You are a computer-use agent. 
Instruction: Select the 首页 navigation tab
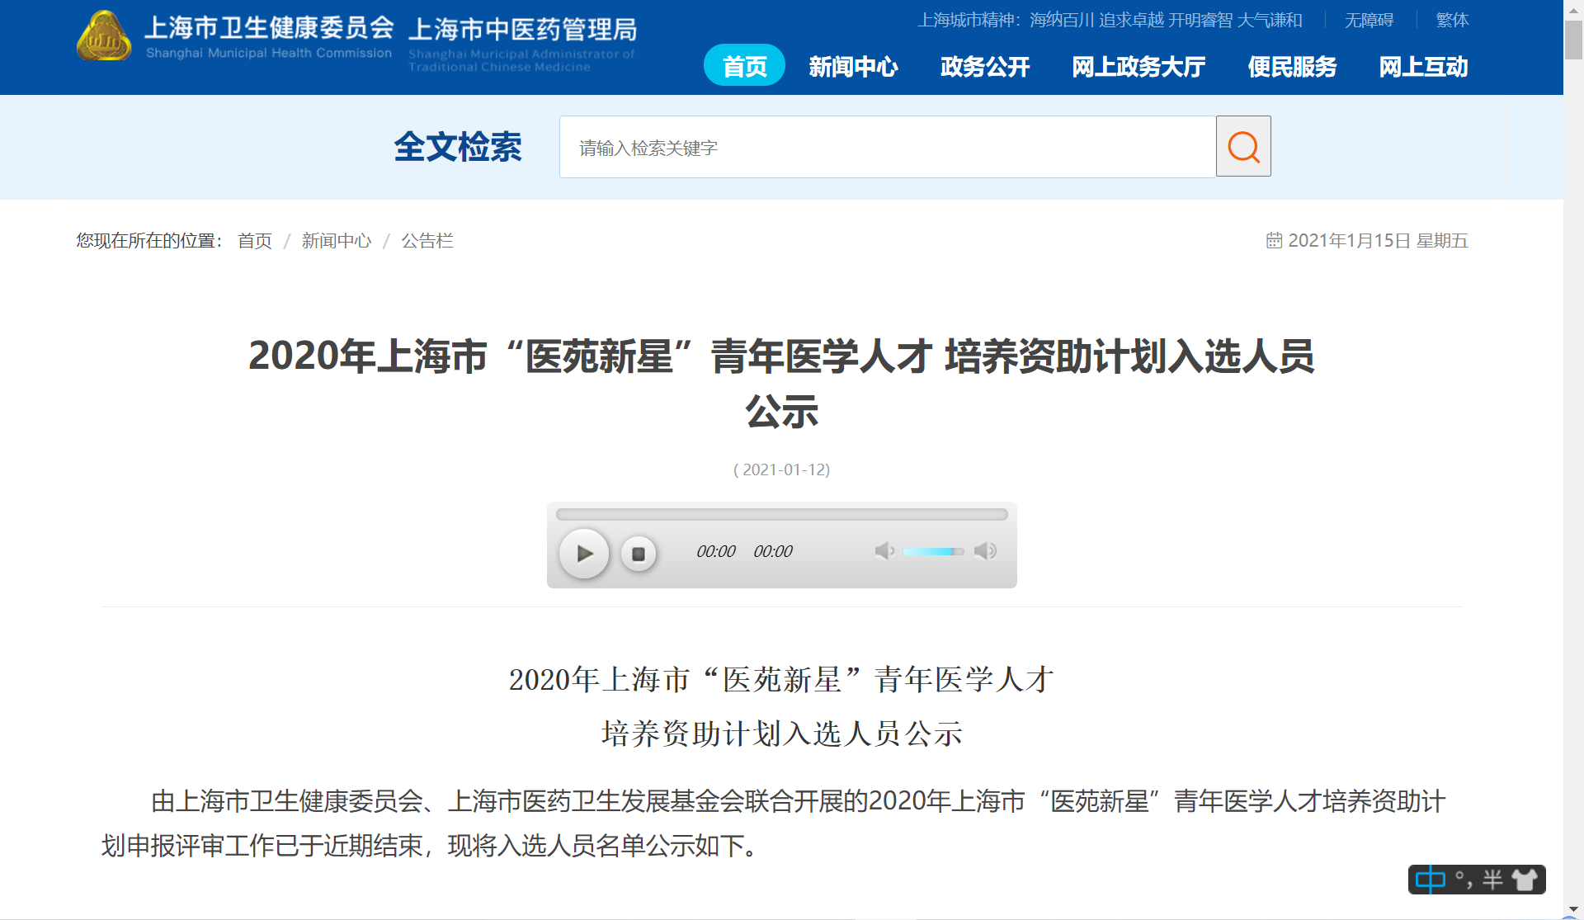pyautogui.click(x=744, y=66)
